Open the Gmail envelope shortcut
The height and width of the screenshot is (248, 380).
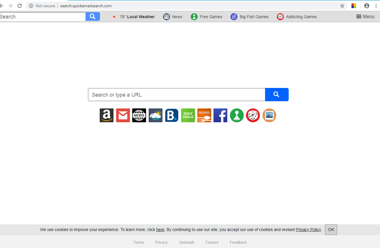click(123, 115)
